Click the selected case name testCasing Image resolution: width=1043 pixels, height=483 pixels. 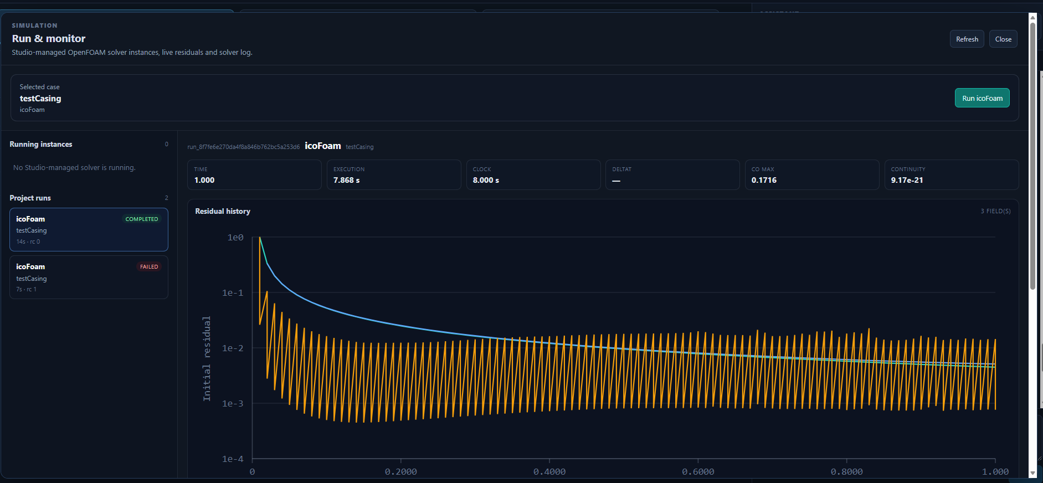click(40, 98)
